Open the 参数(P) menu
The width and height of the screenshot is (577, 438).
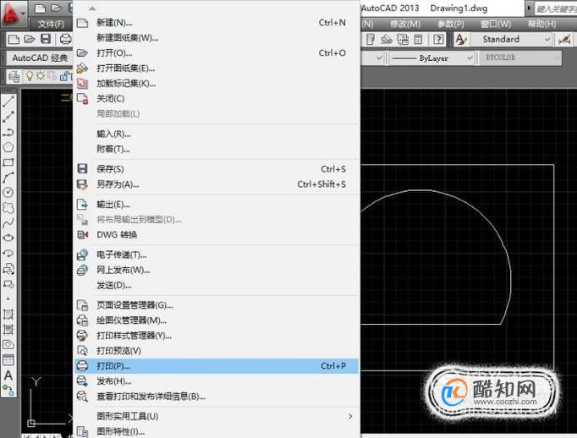[x=451, y=24]
